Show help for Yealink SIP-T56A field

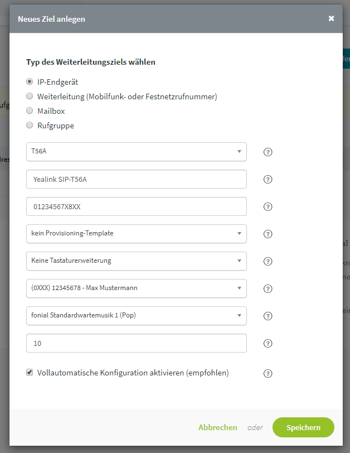click(268, 180)
